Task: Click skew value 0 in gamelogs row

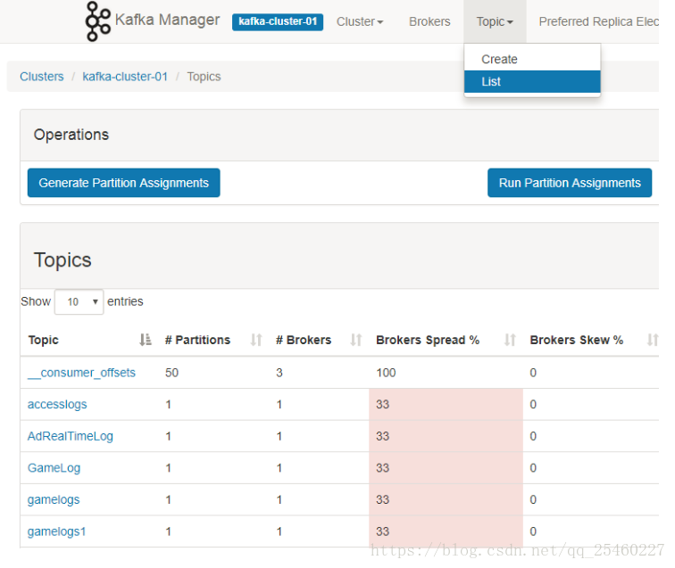Action: pos(533,499)
